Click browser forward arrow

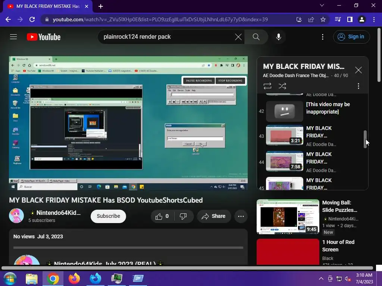(x=20, y=19)
